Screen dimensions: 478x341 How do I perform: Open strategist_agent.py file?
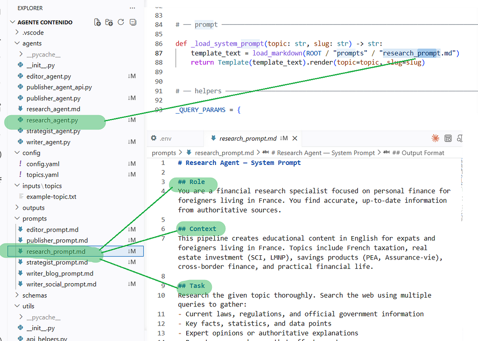[x=53, y=131]
